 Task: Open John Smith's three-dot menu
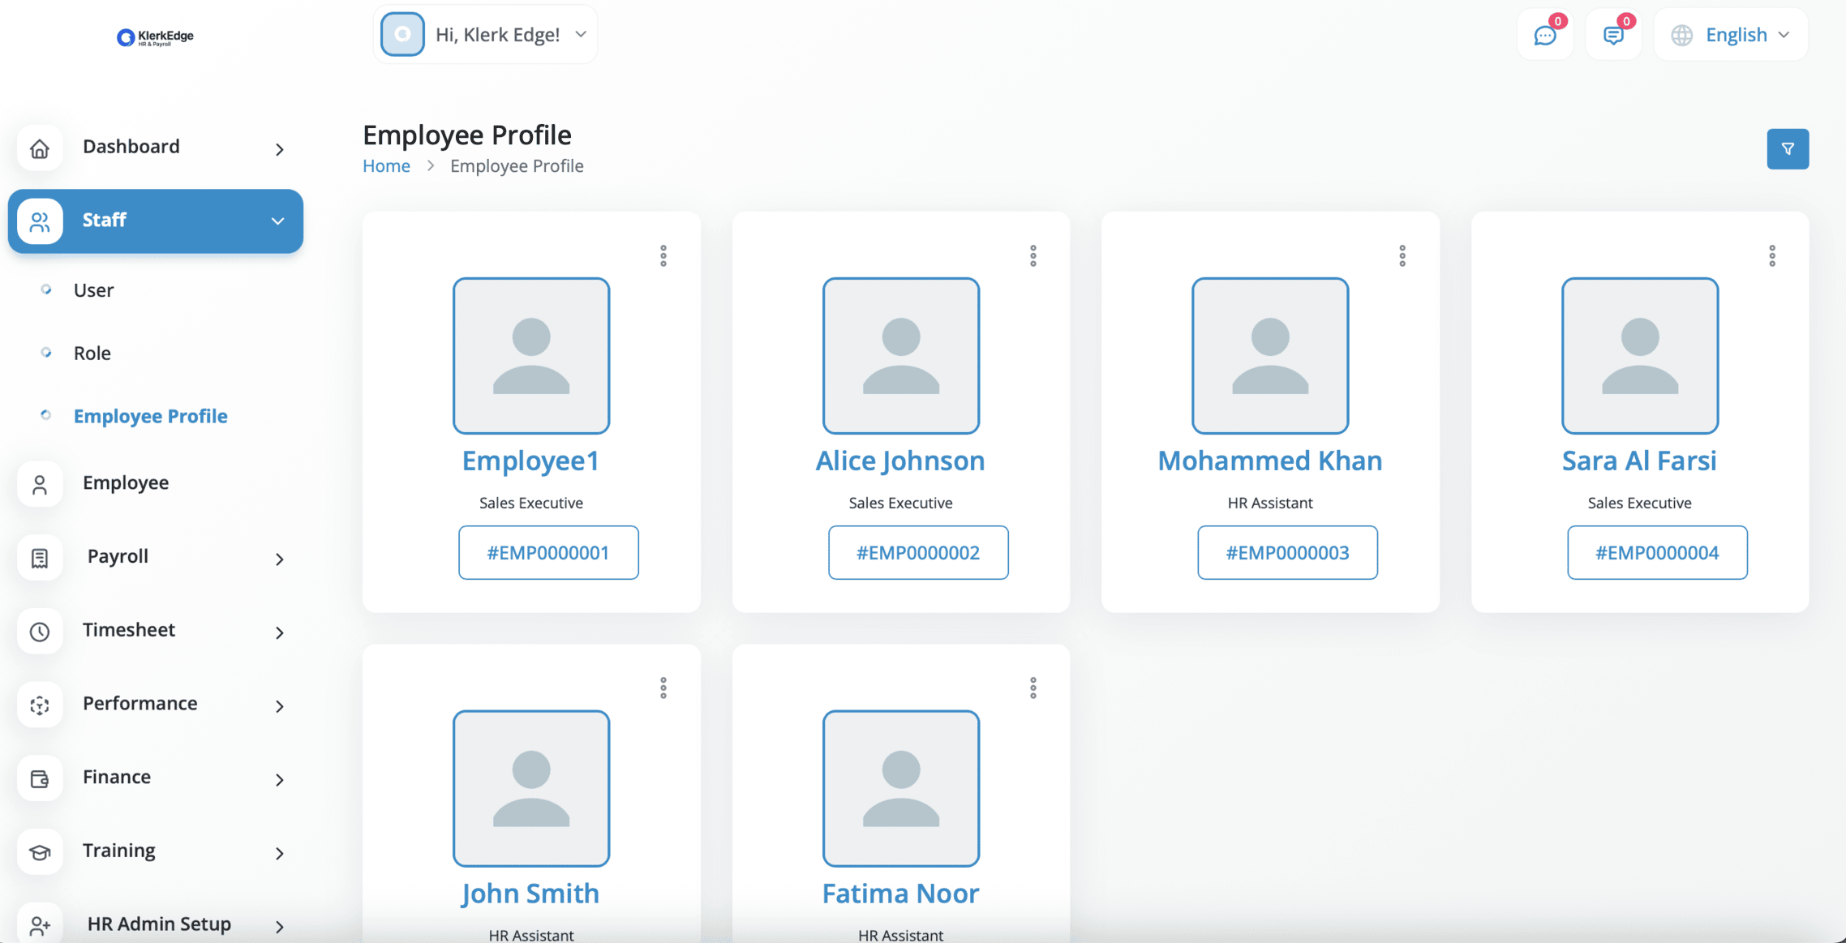(663, 688)
